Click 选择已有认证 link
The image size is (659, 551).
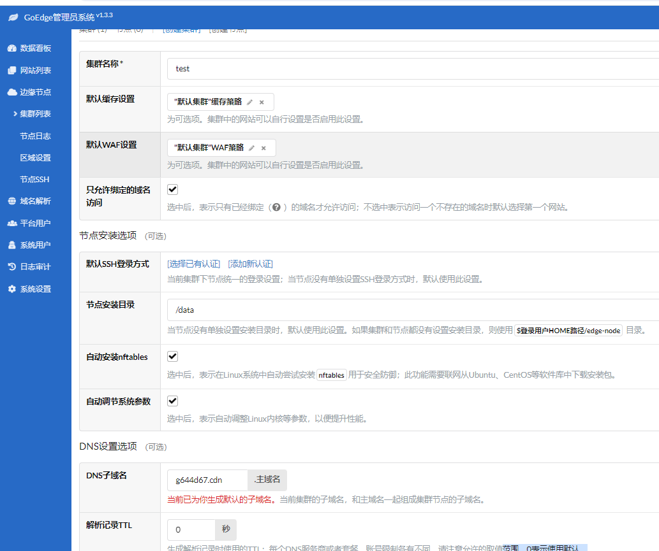(x=193, y=264)
